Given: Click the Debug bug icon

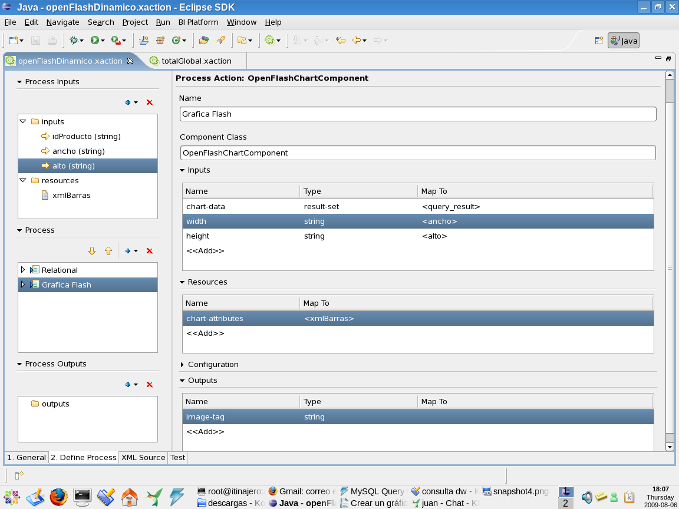Looking at the screenshot, I should [74, 41].
